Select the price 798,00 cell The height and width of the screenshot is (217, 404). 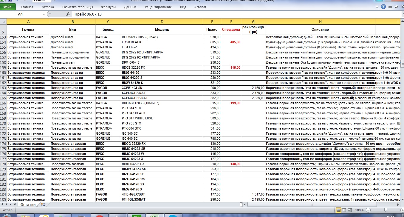click(x=212, y=138)
